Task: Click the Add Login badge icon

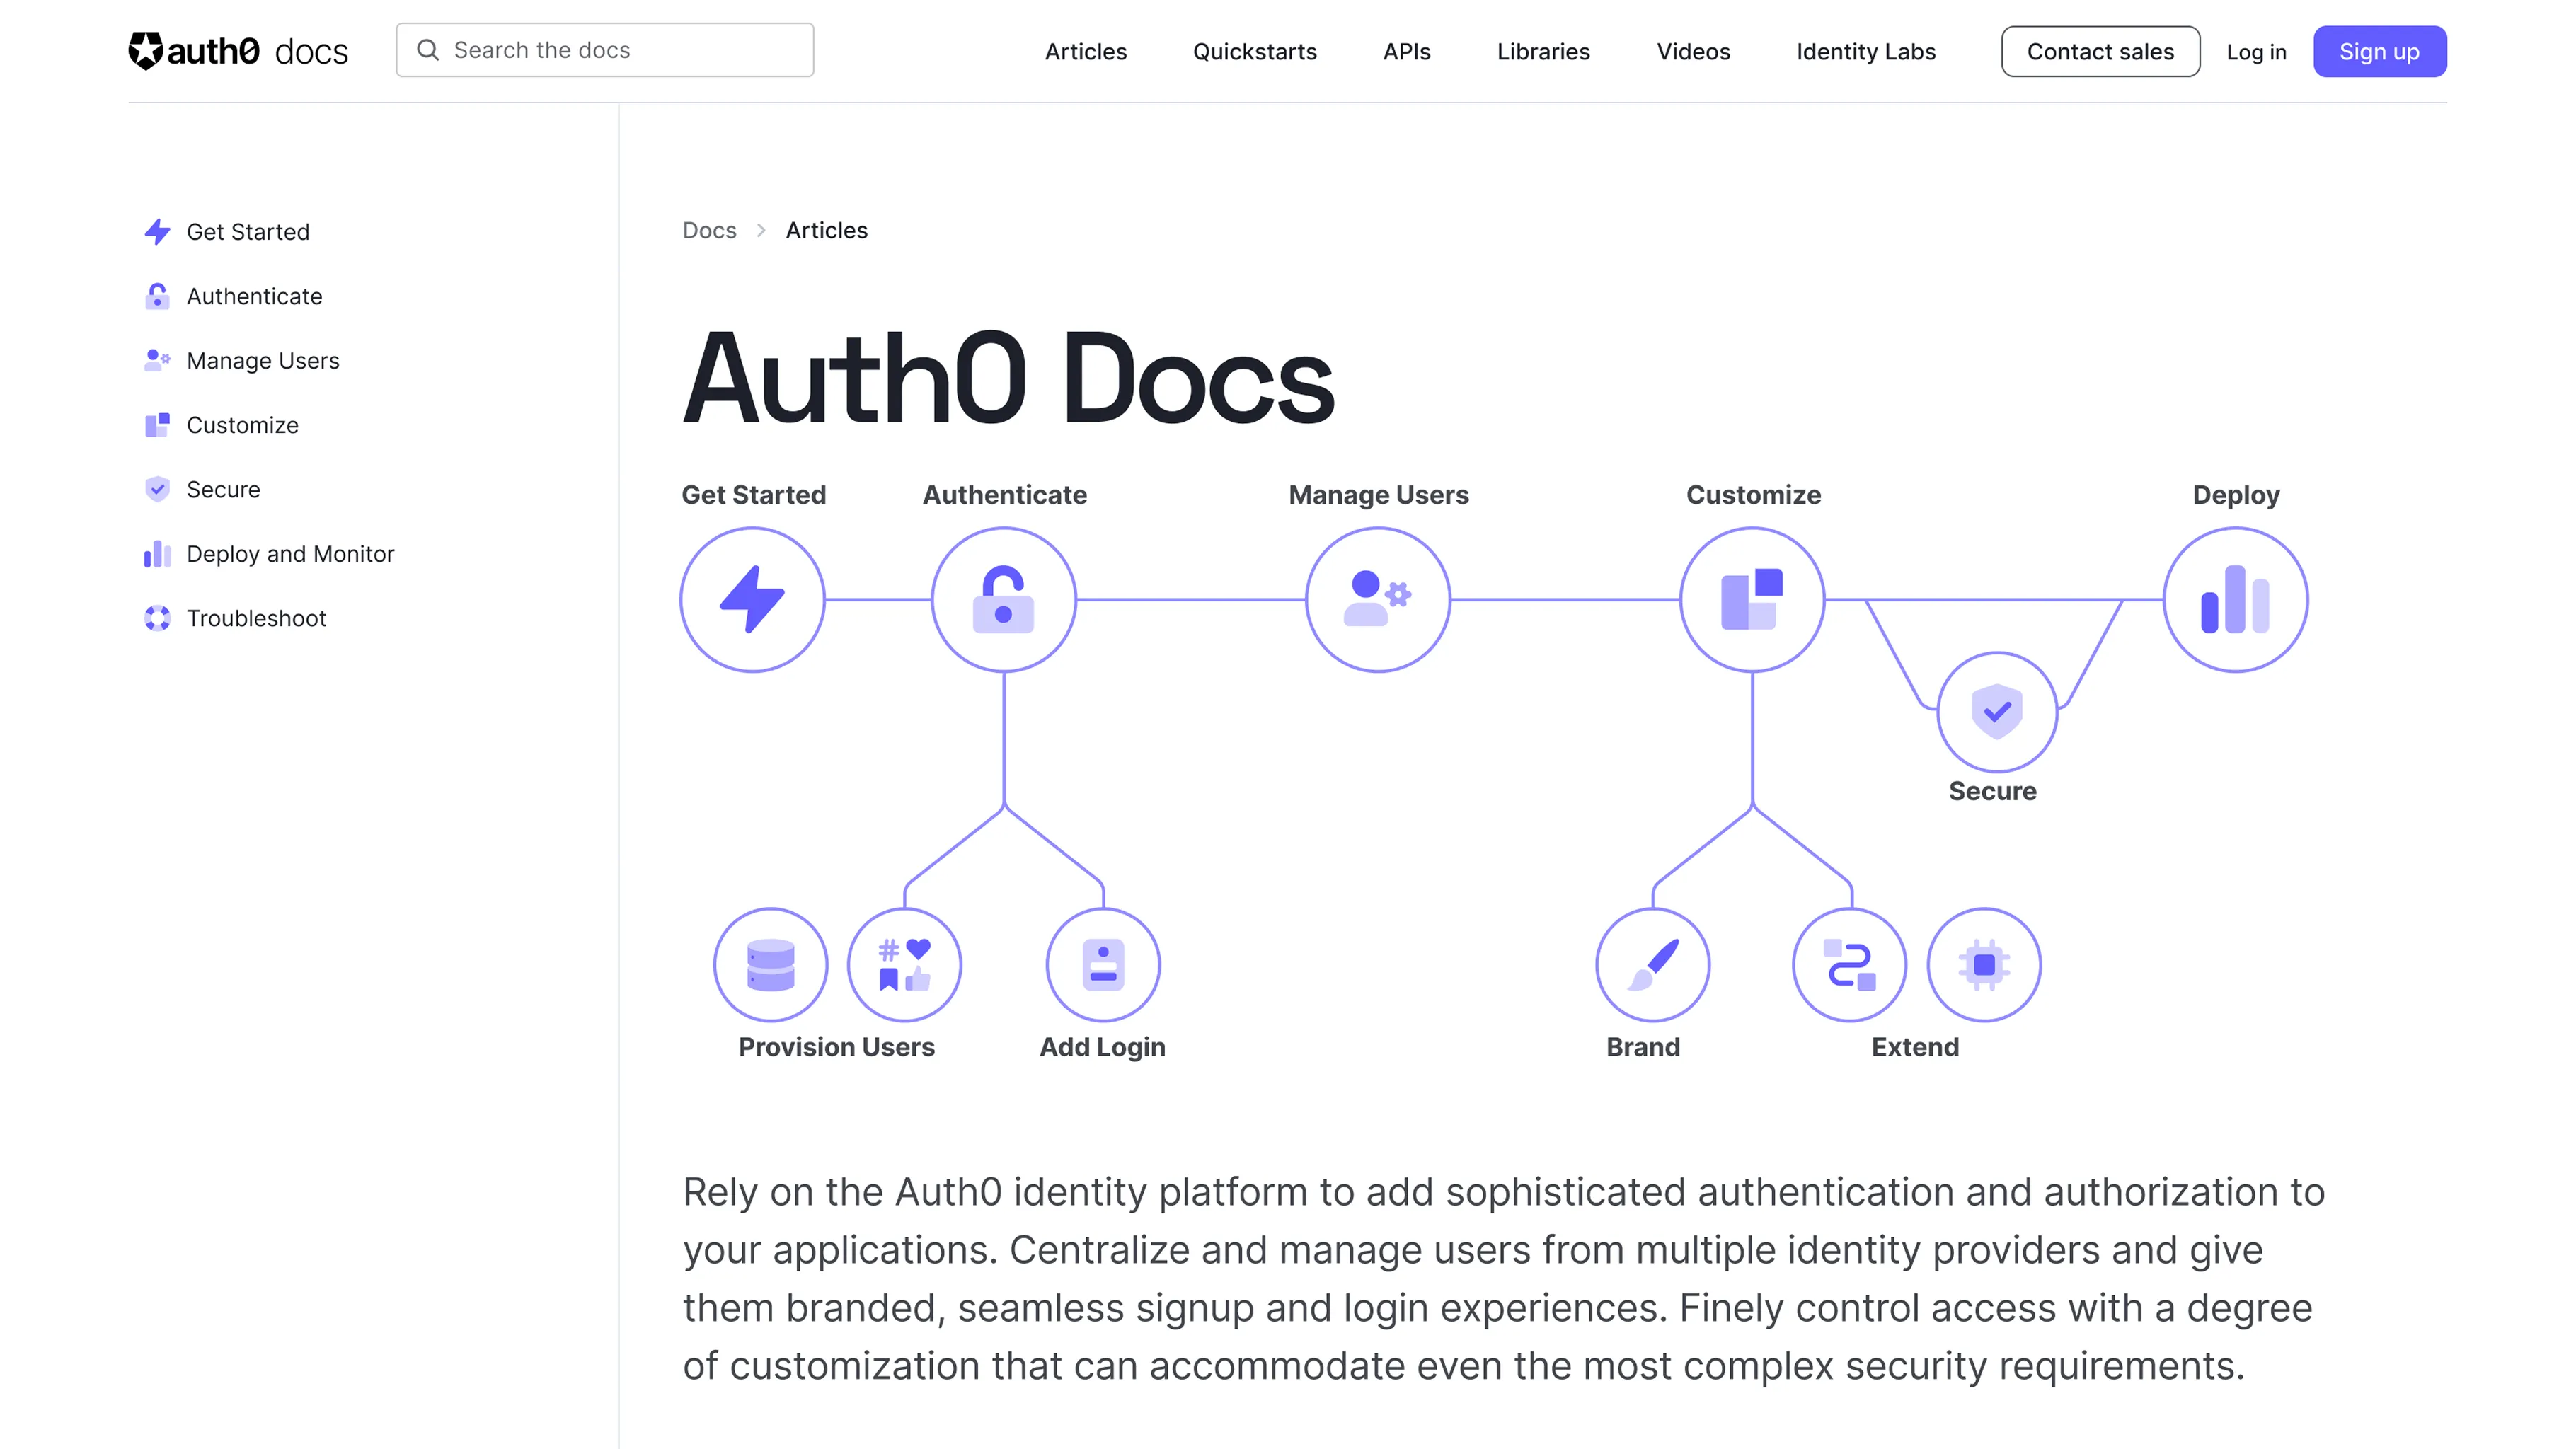Action: click(1102, 963)
